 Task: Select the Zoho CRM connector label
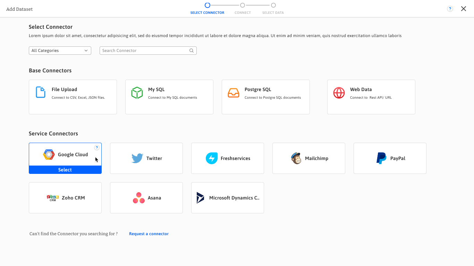pyautogui.click(x=73, y=198)
